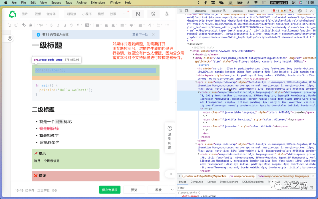Image resolution: width=318 pixels, height=199 pixels.
Task: Open the Wi-Fi status menu
Action: coord(256,3)
